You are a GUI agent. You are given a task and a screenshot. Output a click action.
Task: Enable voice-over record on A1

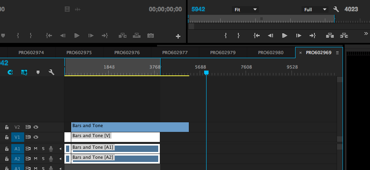[51, 149]
